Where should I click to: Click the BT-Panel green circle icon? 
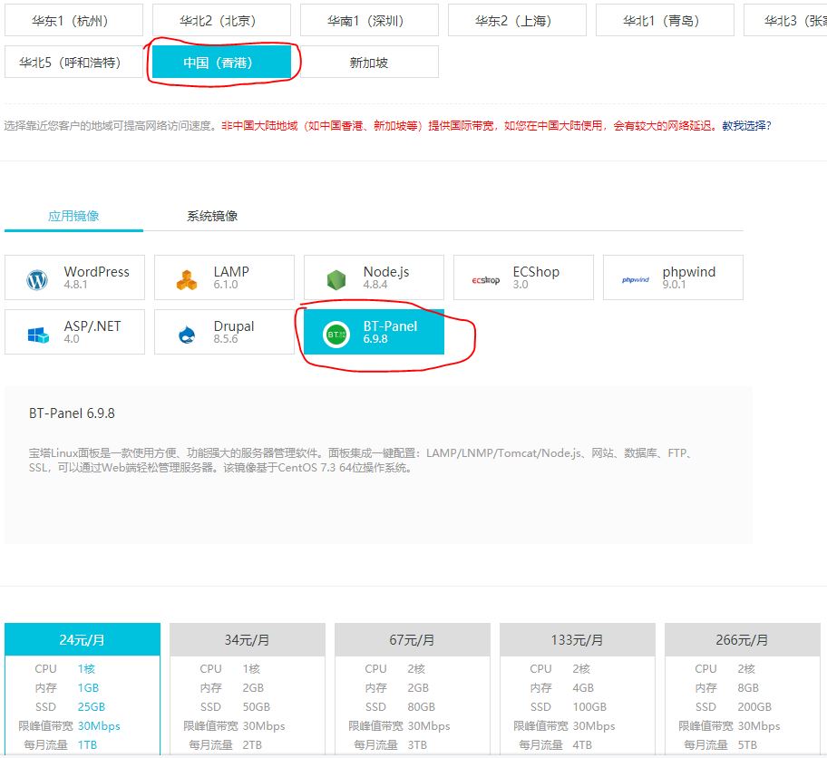pos(336,335)
